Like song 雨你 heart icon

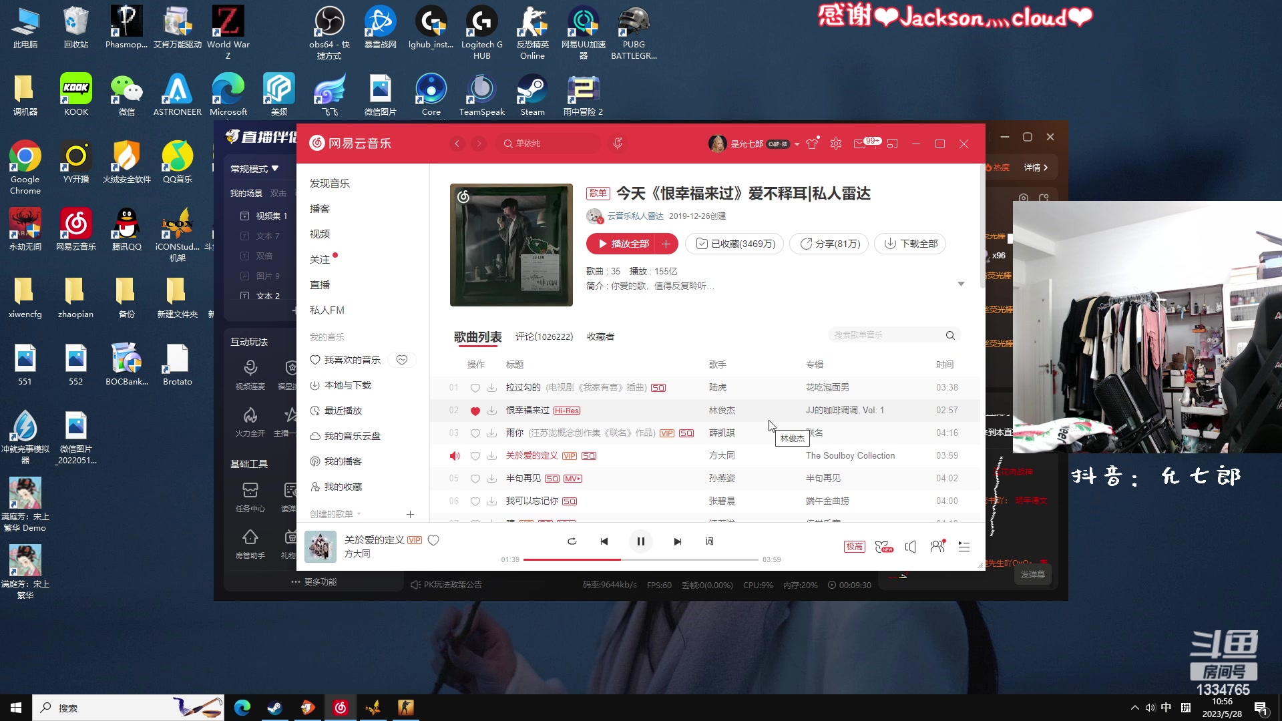coord(475,433)
